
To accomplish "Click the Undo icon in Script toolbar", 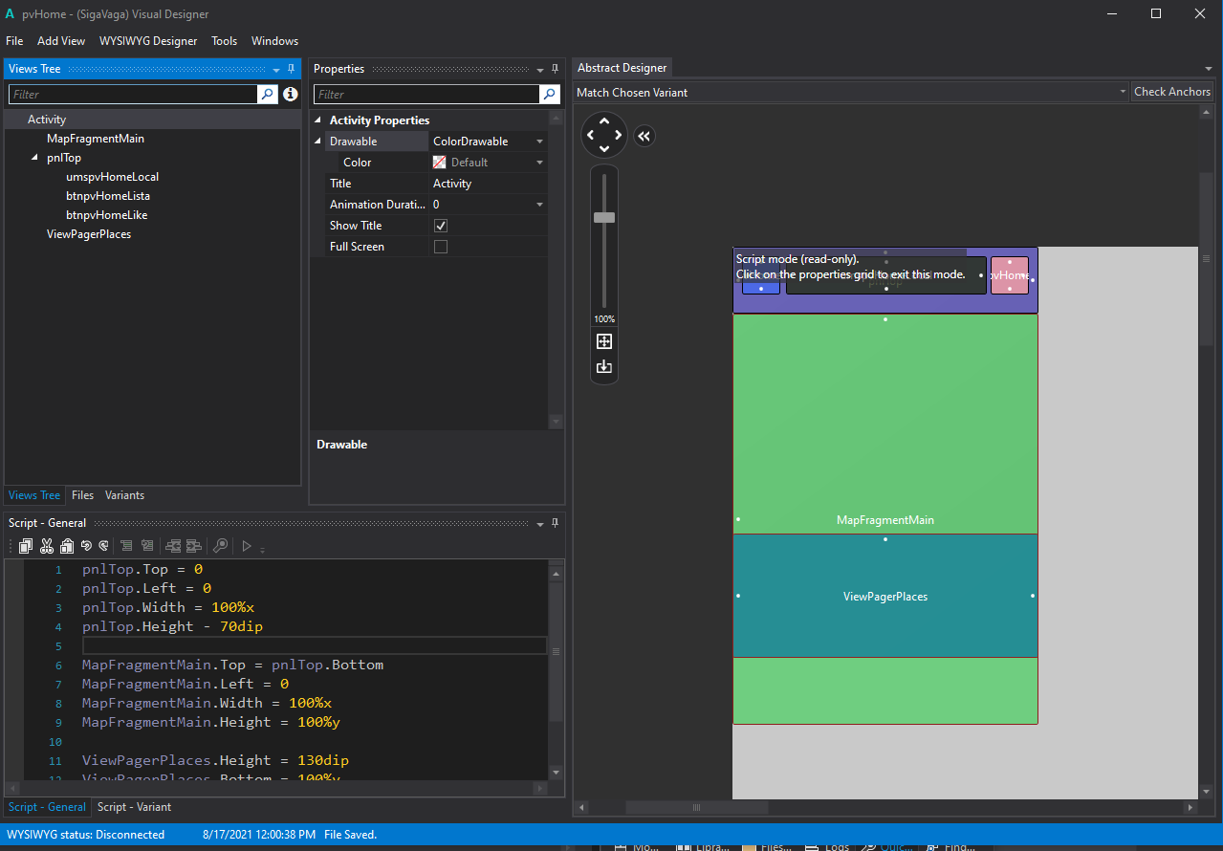I will 86,546.
